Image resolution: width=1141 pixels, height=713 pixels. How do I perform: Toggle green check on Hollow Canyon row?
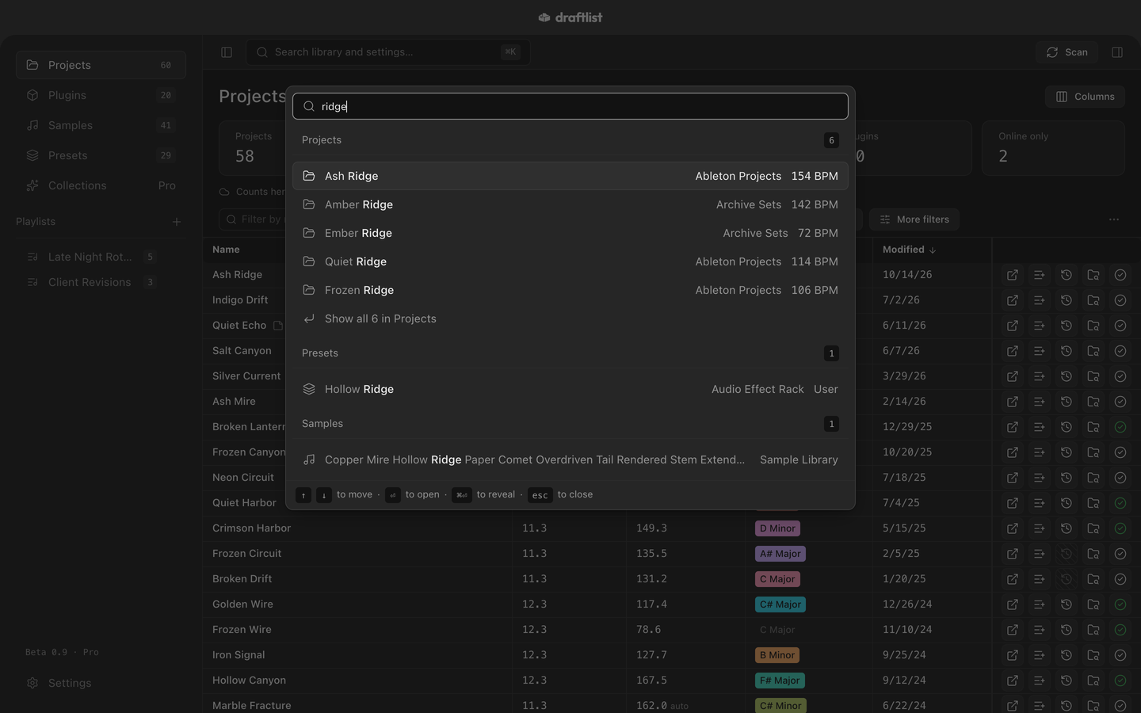1120,681
